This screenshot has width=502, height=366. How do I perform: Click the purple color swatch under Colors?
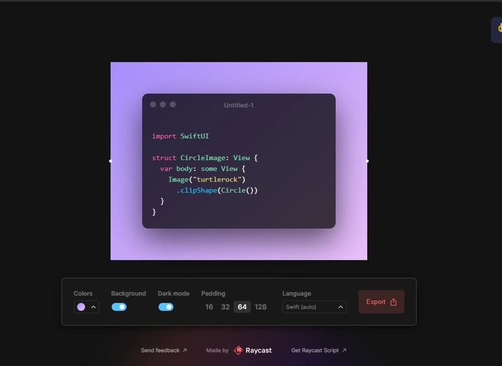click(x=81, y=307)
